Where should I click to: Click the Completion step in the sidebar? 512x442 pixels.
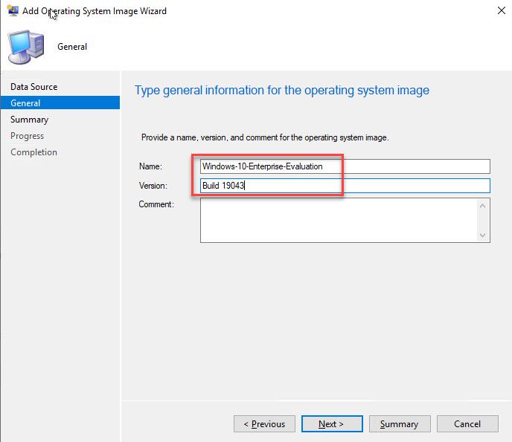(x=33, y=152)
